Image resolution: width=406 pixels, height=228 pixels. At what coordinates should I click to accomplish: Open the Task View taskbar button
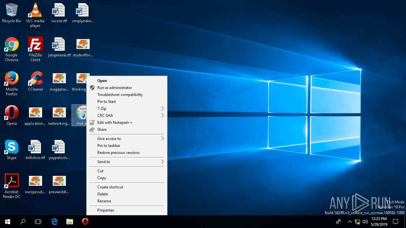(x=38, y=222)
